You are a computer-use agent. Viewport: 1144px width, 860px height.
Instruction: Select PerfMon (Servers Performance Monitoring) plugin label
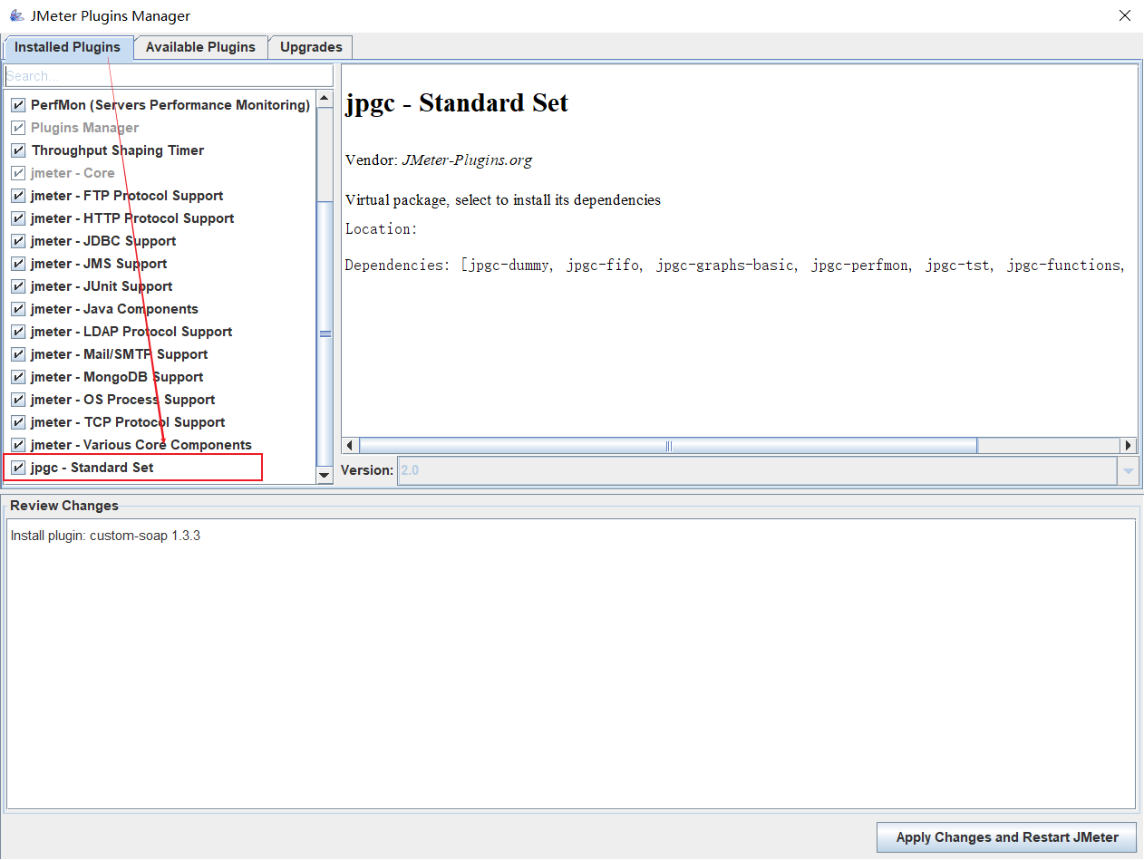(x=170, y=105)
